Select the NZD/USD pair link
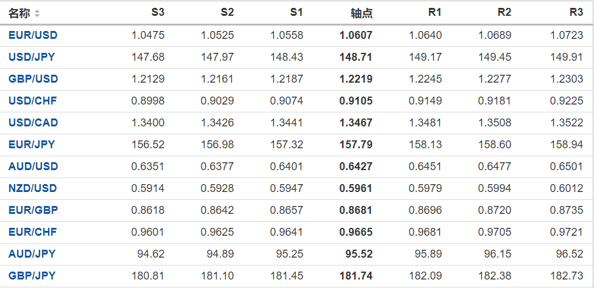 pos(33,188)
